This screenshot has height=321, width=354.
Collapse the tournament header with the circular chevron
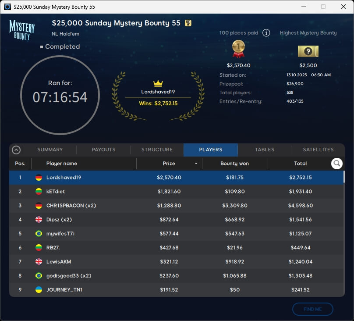pyautogui.click(x=16, y=150)
